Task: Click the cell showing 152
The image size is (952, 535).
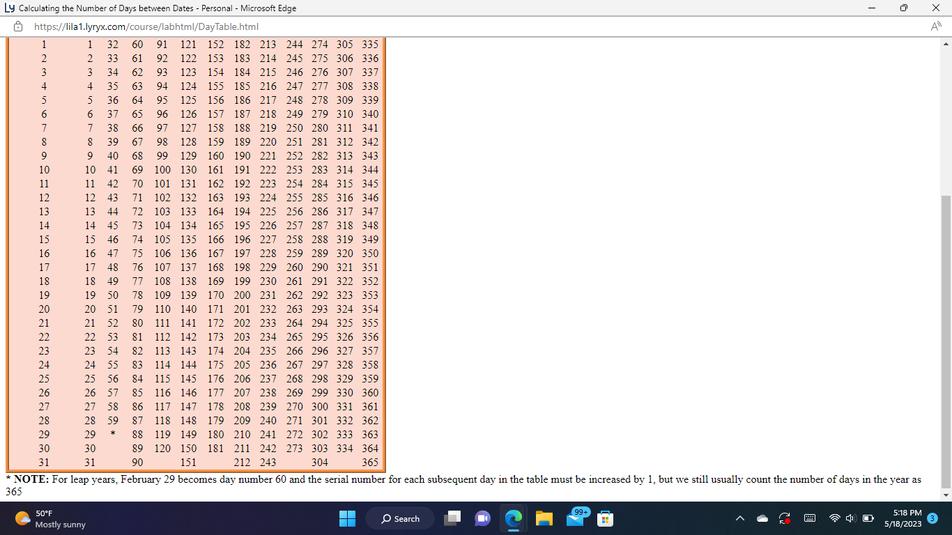Action: point(216,45)
